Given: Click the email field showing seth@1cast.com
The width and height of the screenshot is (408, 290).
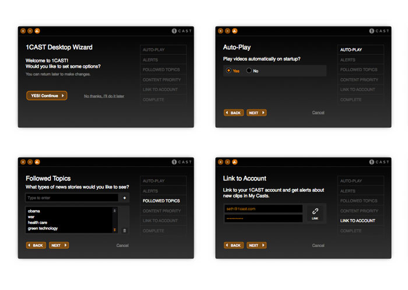Looking at the screenshot, I should [x=263, y=209].
